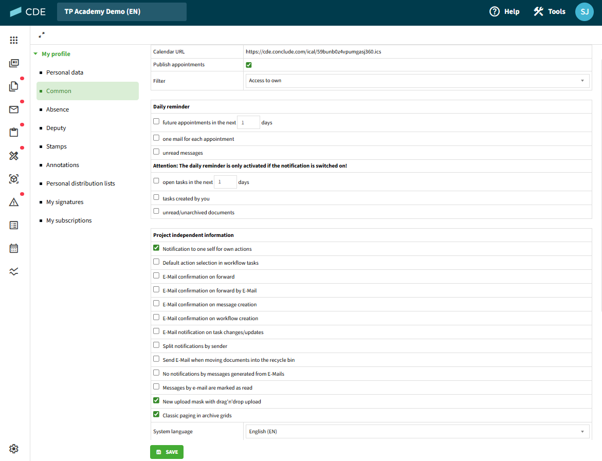Click the future appointments days input field
The height and width of the screenshot is (461, 602).
(x=248, y=123)
